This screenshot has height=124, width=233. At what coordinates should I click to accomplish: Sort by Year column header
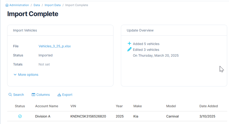[x=119, y=106]
